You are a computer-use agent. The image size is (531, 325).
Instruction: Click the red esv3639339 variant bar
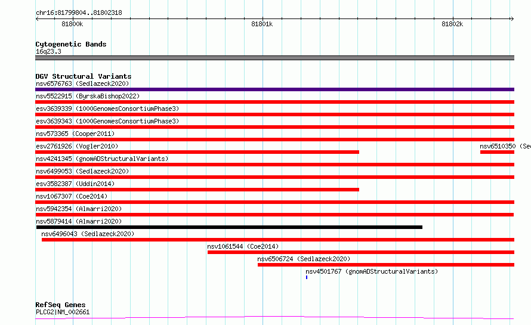(274, 114)
